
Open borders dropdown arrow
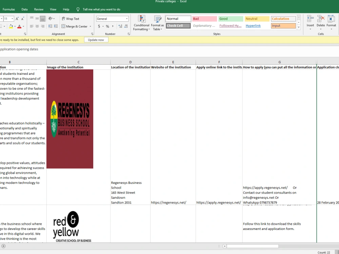point(4,26)
